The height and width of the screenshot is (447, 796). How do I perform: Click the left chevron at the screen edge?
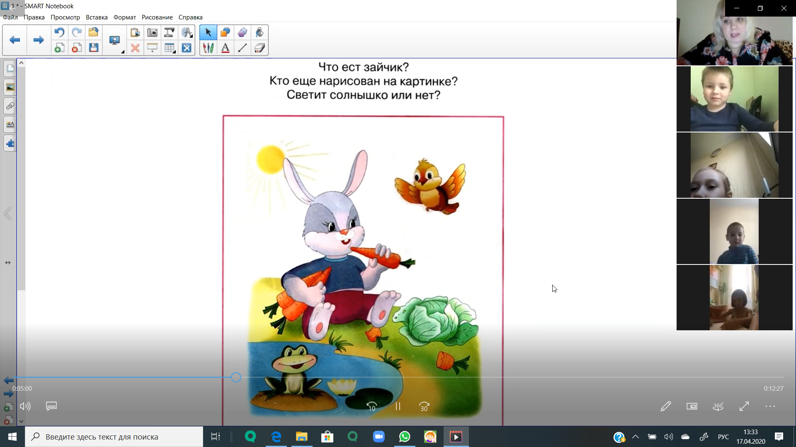coord(7,214)
